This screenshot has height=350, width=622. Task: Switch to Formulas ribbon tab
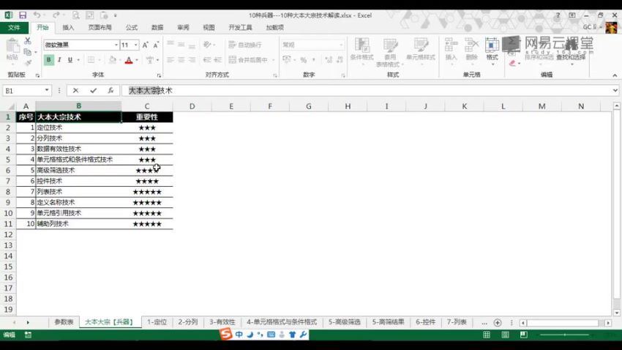[132, 27]
